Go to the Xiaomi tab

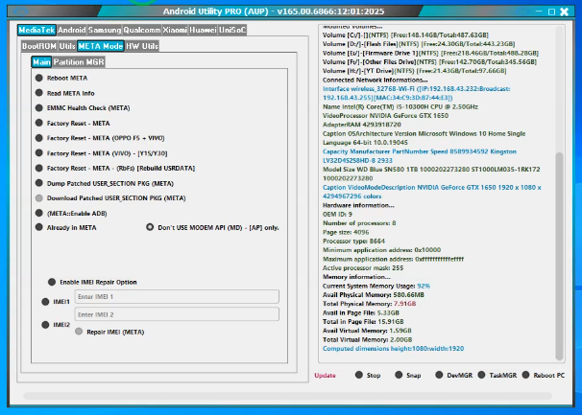175,30
